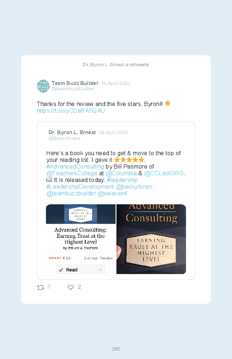Open the t.co/yCCaRA5QAU link
The height and width of the screenshot is (359, 232).
point(70,111)
